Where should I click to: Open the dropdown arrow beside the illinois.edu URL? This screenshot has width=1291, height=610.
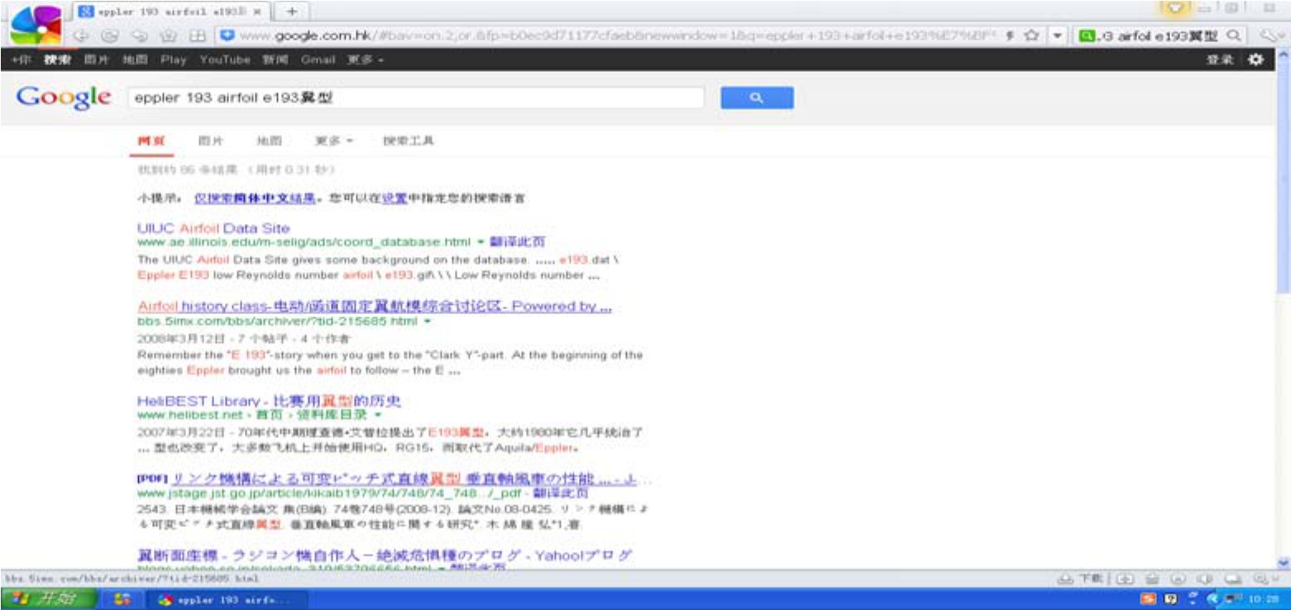pos(480,242)
